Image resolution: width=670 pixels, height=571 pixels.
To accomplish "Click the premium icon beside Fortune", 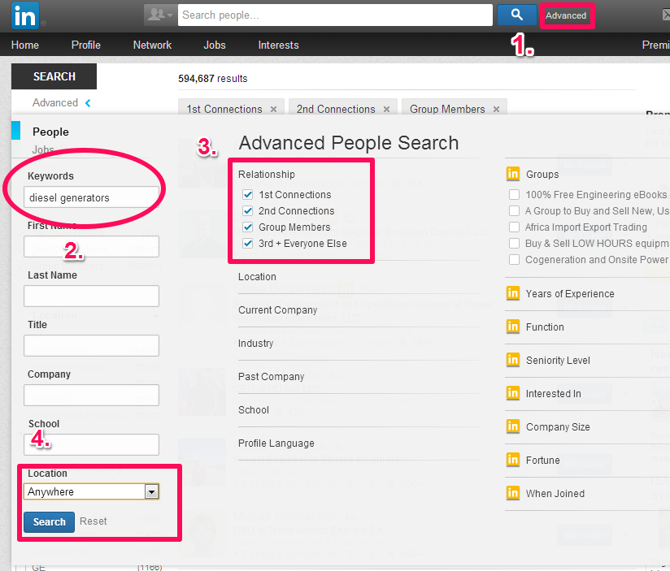I will pyautogui.click(x=513, y=460).
